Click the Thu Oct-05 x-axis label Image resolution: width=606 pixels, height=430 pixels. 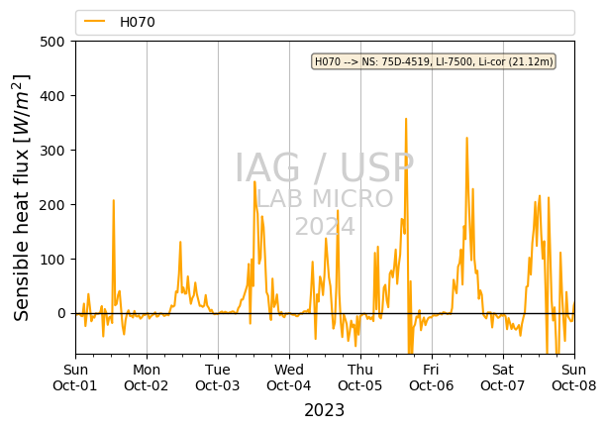pyautogui.click(x=360, y=377)
